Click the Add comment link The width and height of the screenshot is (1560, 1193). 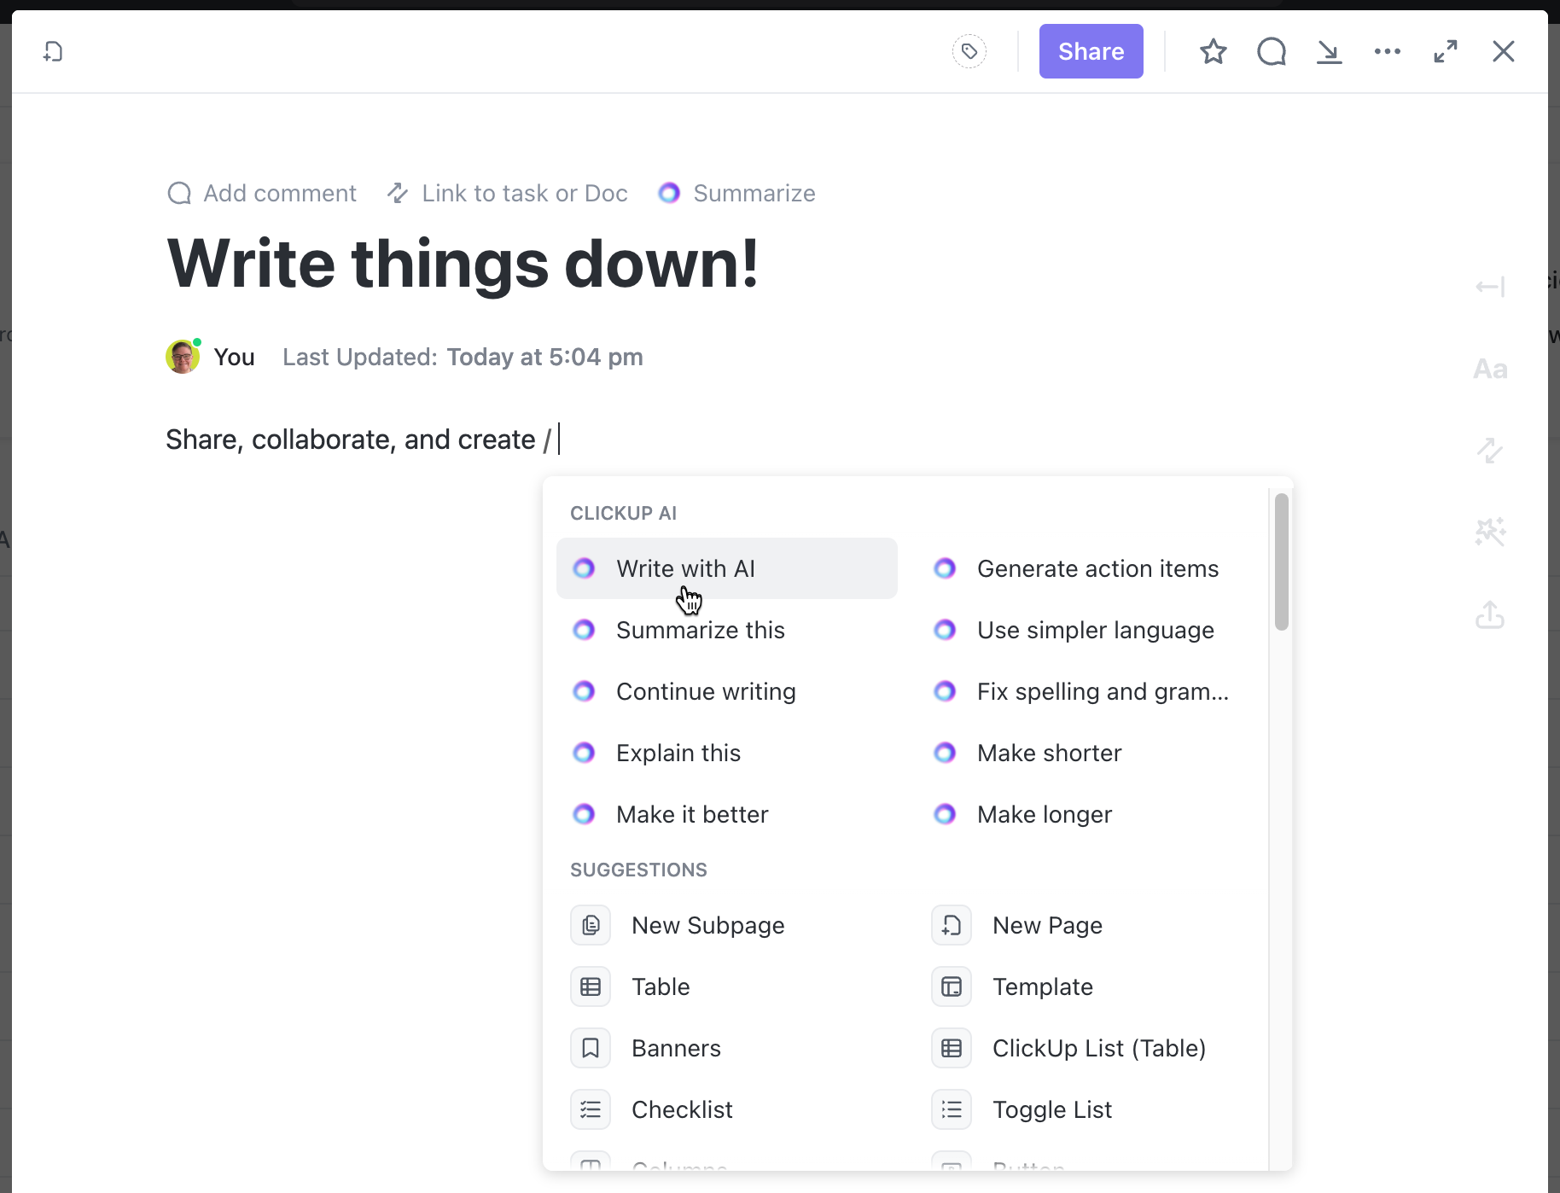point(262,194)
